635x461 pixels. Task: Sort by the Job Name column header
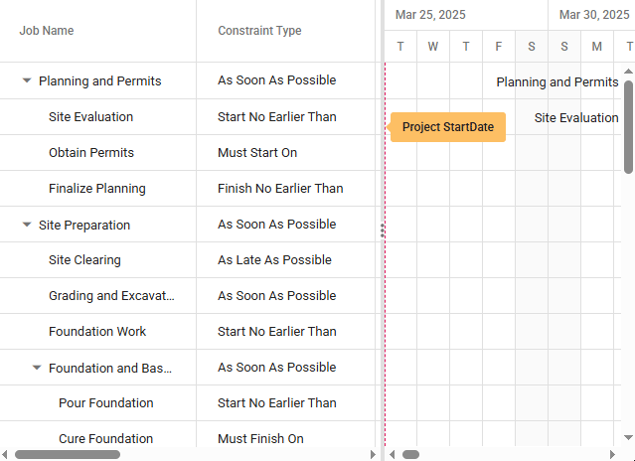pos(47,31)
